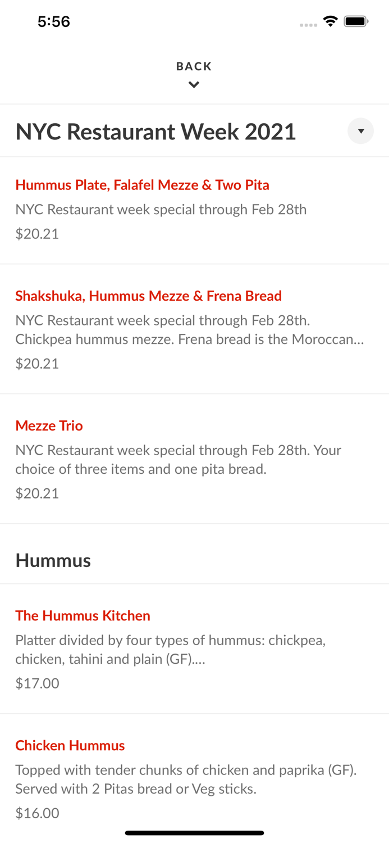Expand the chevron below the BACK label
Screen dimensions: 389x843
pos(194,84)
